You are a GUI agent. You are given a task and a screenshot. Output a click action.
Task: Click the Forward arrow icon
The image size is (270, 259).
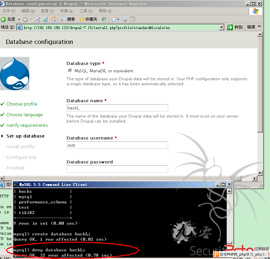click(25, 19)
